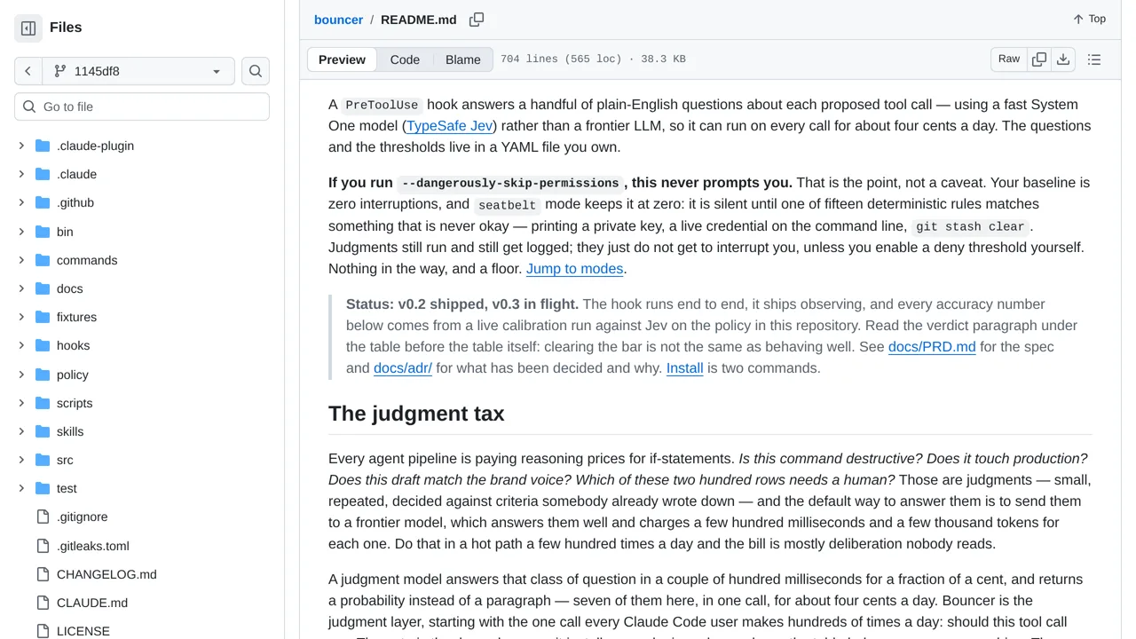The height and width of the screenshot is (639, 1136).
Task: Focus the Go to file field
Action: [142, 106]
